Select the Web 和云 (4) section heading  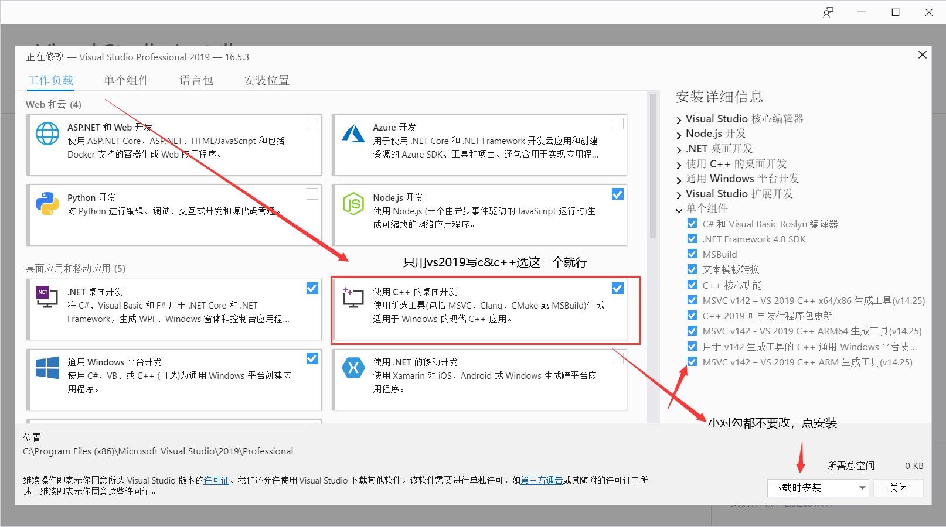coord(53,104)
